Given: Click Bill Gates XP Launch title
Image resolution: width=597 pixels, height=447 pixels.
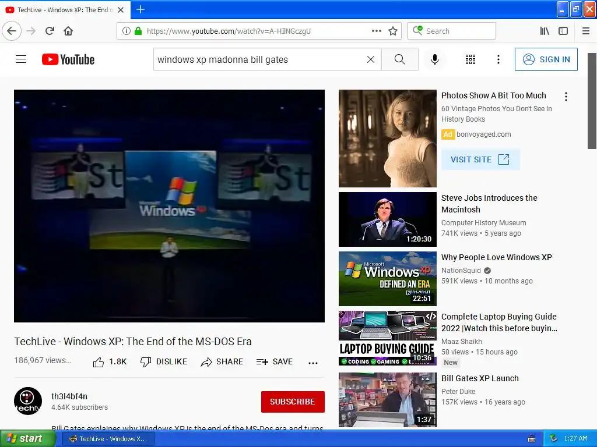Looking at the screenshot, I should (x=480, y=378).
